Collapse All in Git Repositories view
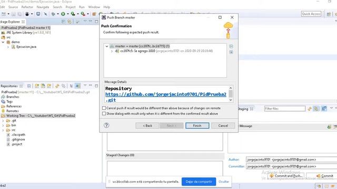This screenshot has height=189, width=337. click(29, 86)
